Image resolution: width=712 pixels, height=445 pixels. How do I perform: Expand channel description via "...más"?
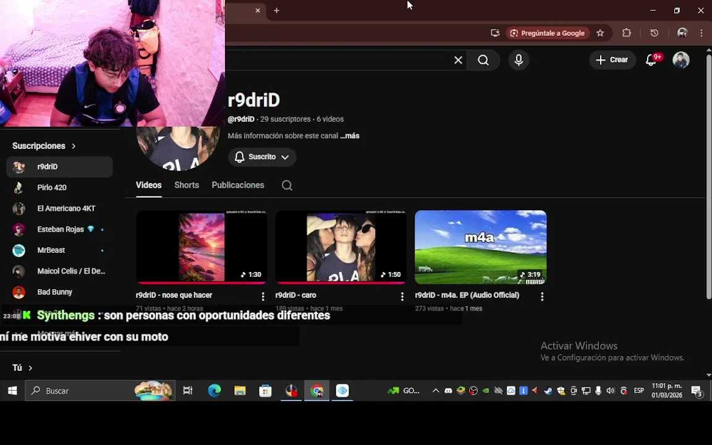coord(350,136)
